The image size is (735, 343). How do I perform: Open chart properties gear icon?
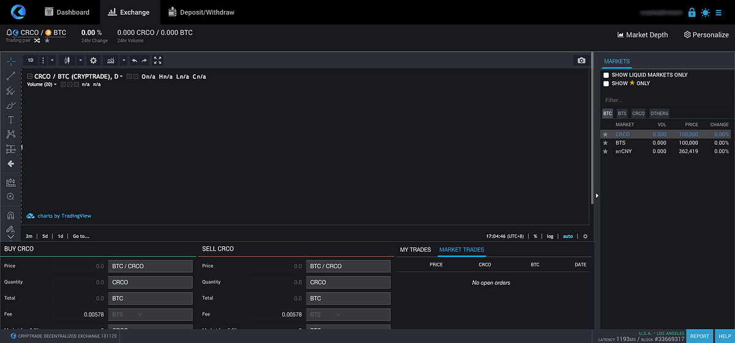93,61
